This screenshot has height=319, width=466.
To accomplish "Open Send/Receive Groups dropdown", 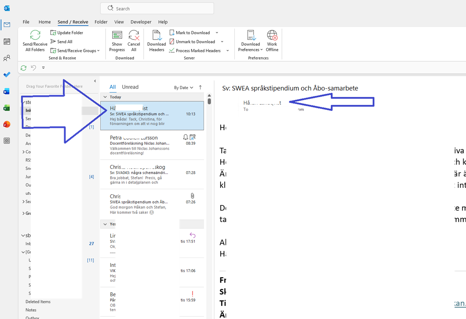I will pyautogui.click(x=75, y=51).
